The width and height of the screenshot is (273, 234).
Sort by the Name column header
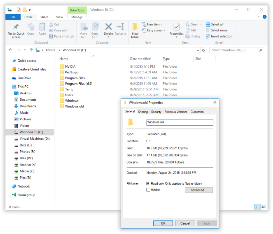click(x=64, y=59)
